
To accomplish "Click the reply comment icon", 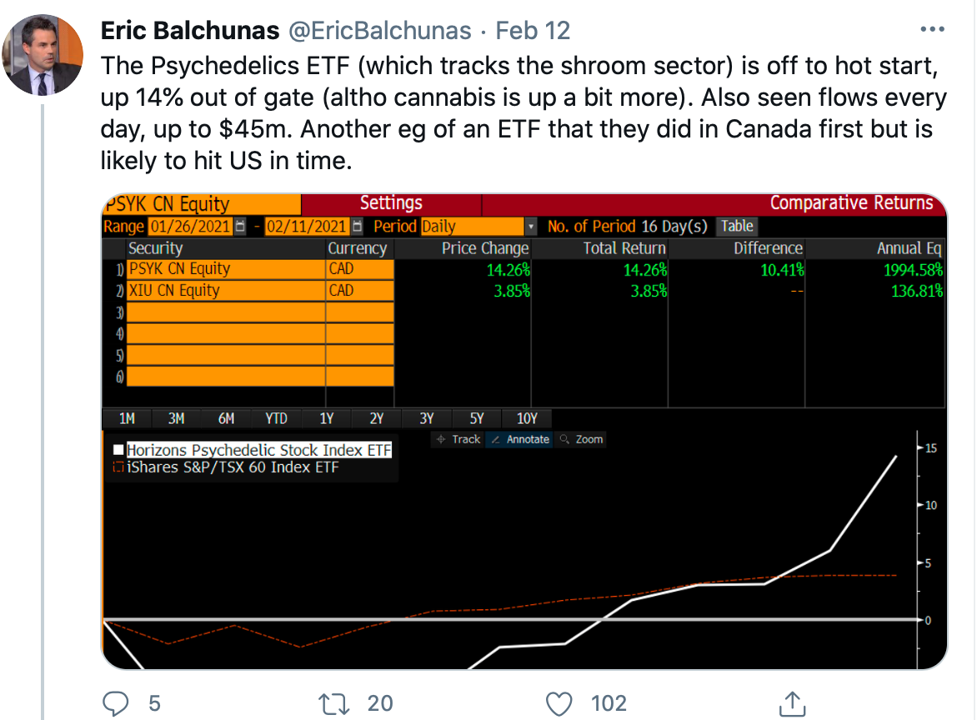I will coord(116,702).
